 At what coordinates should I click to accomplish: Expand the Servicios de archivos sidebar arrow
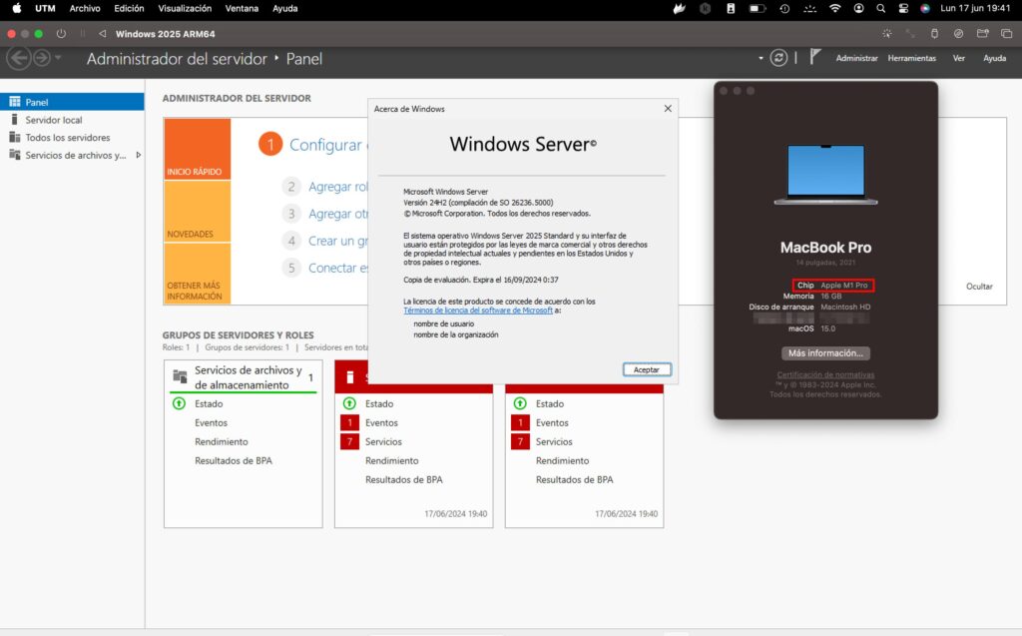138,155
